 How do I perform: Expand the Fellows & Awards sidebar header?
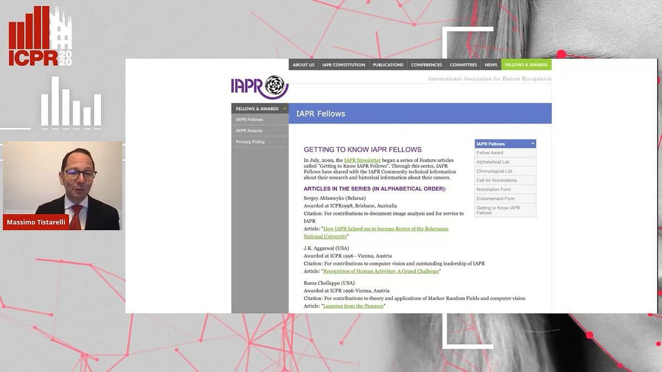coord(260,109)
